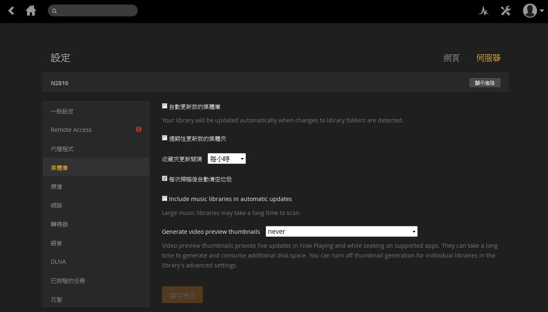Screen dimensions: 548x312
Task: Click the 收藏夾更新間隔 label
Action: coord(182,159)
